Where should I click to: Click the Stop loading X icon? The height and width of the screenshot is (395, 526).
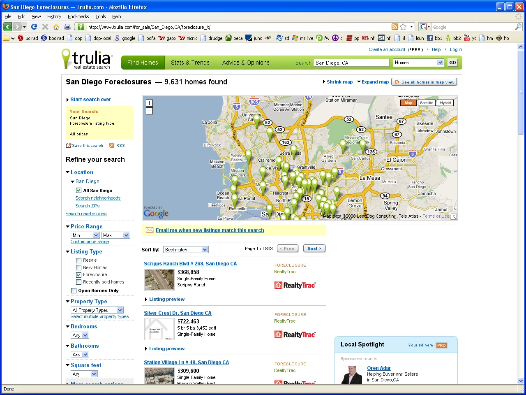45,27
